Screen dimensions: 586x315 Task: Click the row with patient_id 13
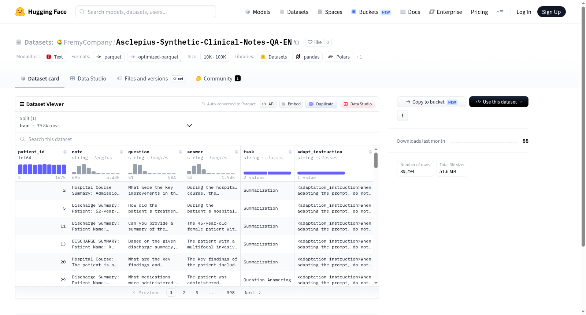(194, 244)
